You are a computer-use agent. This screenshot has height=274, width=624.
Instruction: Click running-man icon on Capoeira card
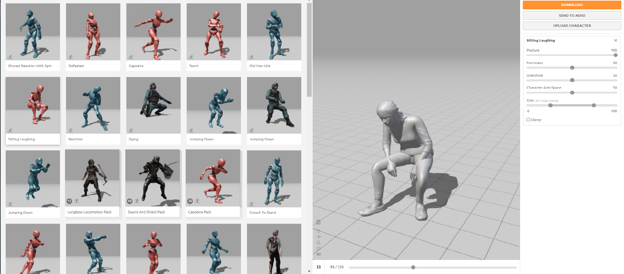[x=131, y=57]
